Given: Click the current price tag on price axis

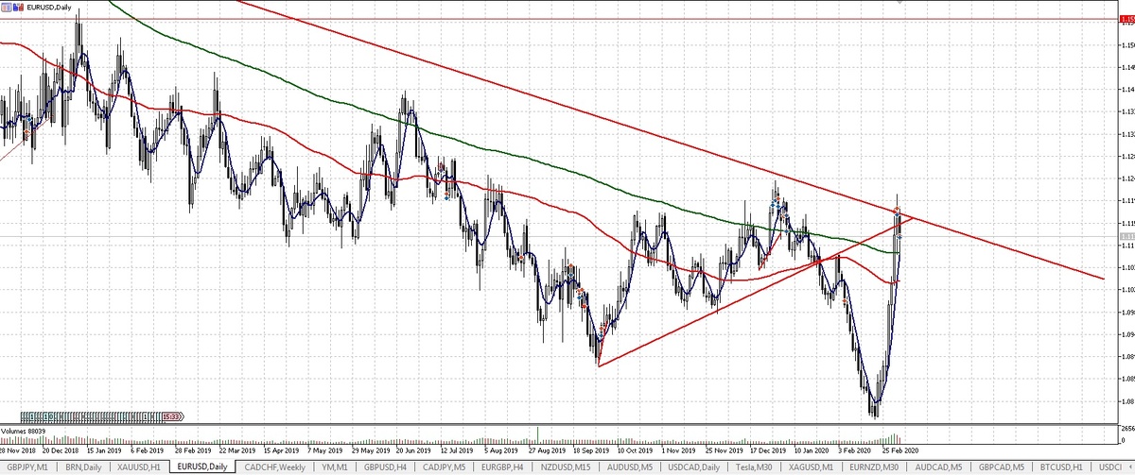Looking at the screenshot, I should click(x=1126, y=236).
